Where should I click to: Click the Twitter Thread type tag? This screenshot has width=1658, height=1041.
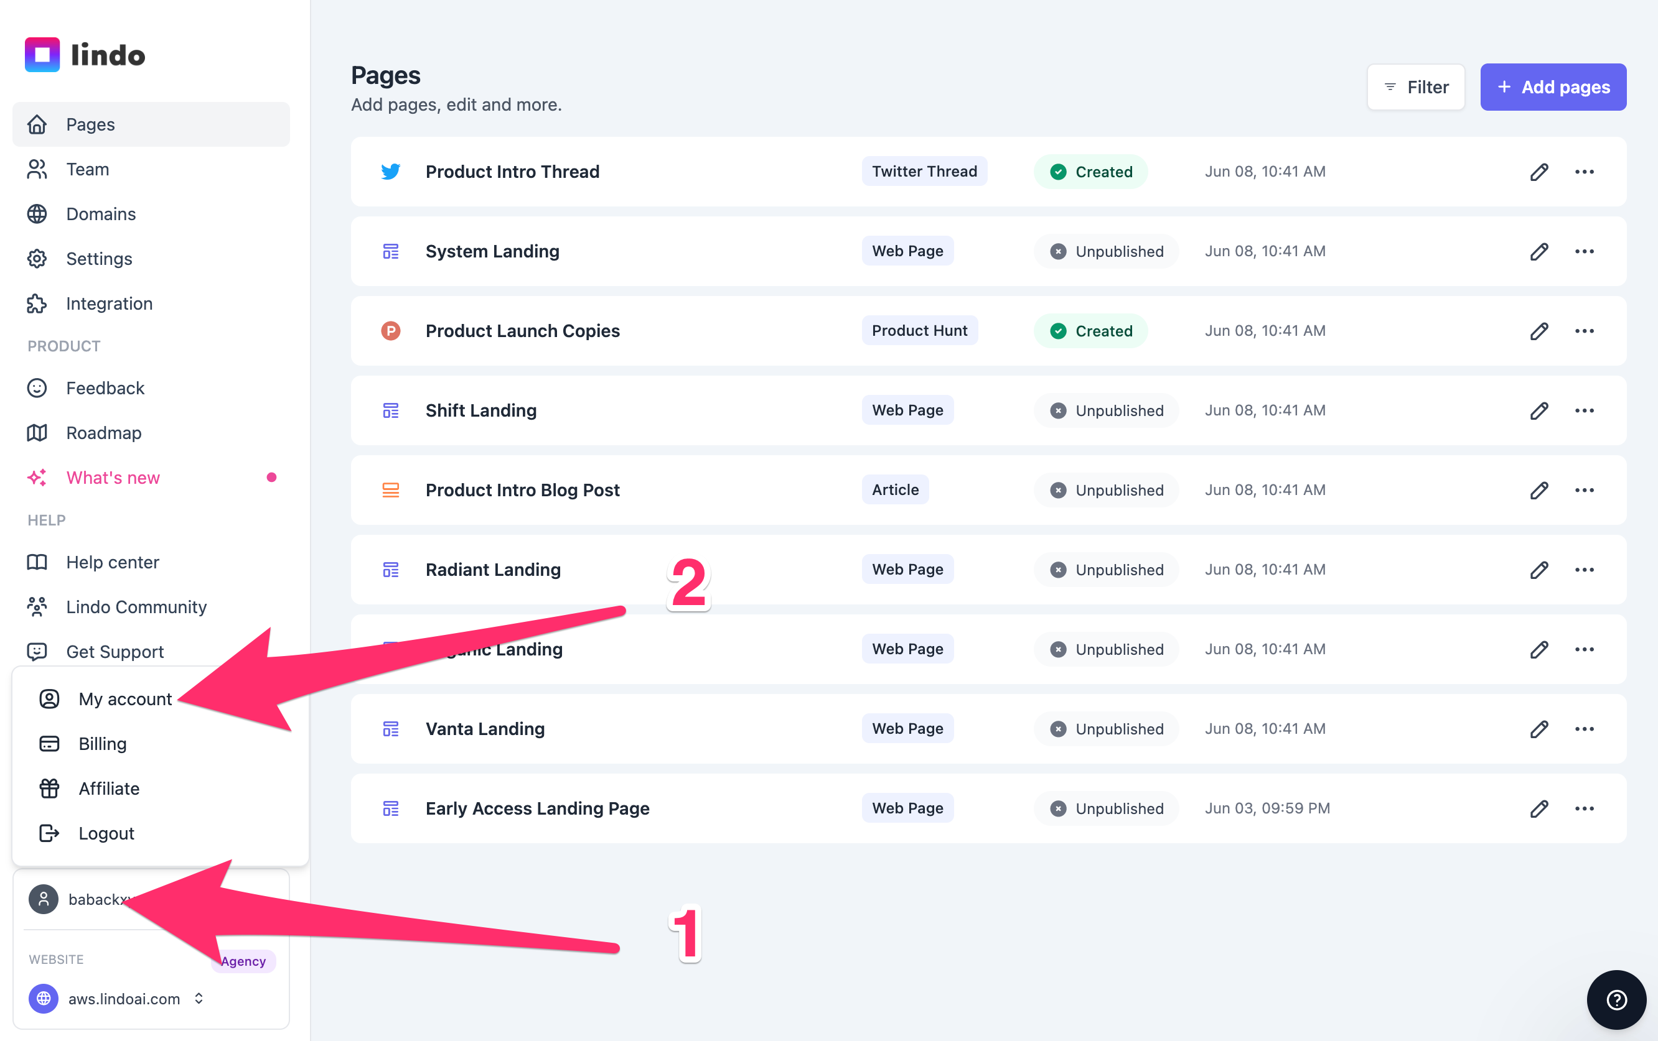pos(924,171)
